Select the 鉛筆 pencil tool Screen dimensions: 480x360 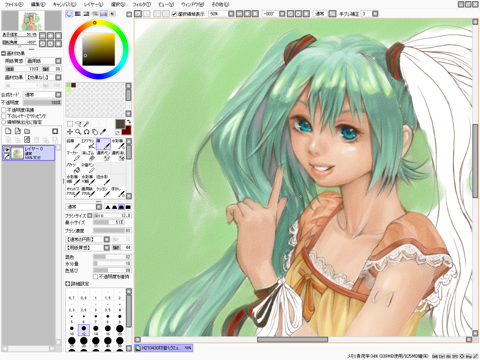click(73, 144)
